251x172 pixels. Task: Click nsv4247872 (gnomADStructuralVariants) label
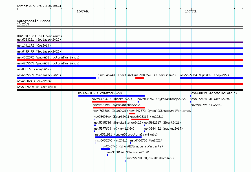coord(160,111)
